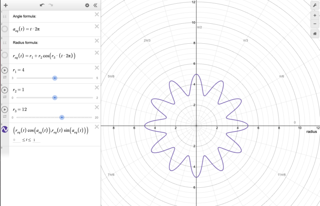Image resolution: width=320 pixels, height=206 pixels.
Task: Remove the r3 = 12 slider expression
Action: (x=97, y=107)
